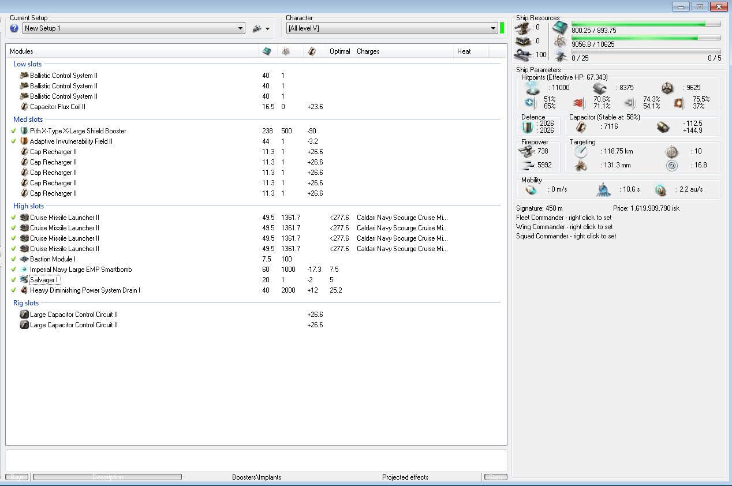Image resolution: width=732 pixels, height=486 pixels.
Task: Collapse the Med slots group header
Action: 28,119
